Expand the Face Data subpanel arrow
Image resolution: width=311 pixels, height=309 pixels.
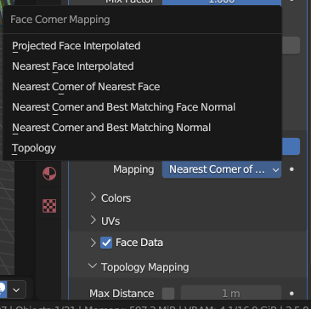pos(93,243)
